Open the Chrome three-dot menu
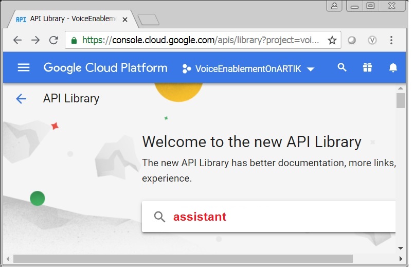Viewport: 414px width, 268px height. tap(391, 40)
